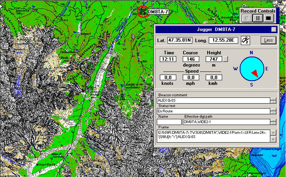Click the record button in Record Controls

[x=247, y=18]
